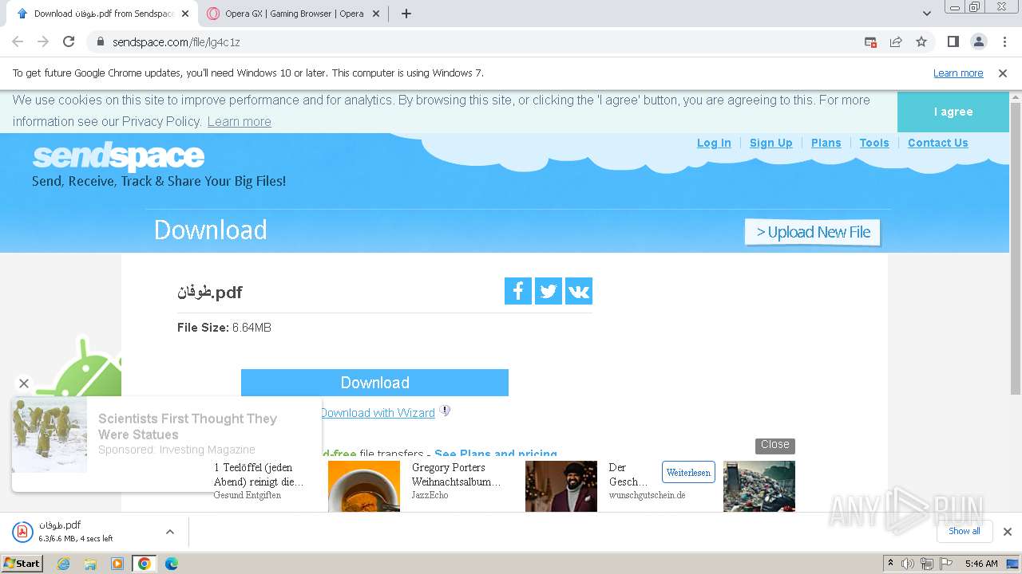Open the Scientists First Thought ad
The height and width of the screenshot is (574, 1022).
(x=188, y=427)
